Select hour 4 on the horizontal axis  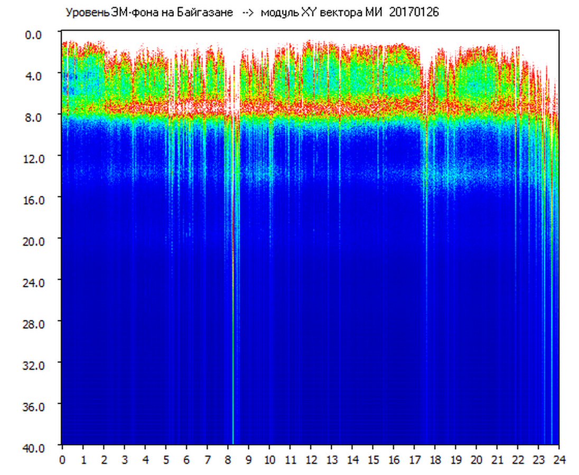(x=145, y=459)
